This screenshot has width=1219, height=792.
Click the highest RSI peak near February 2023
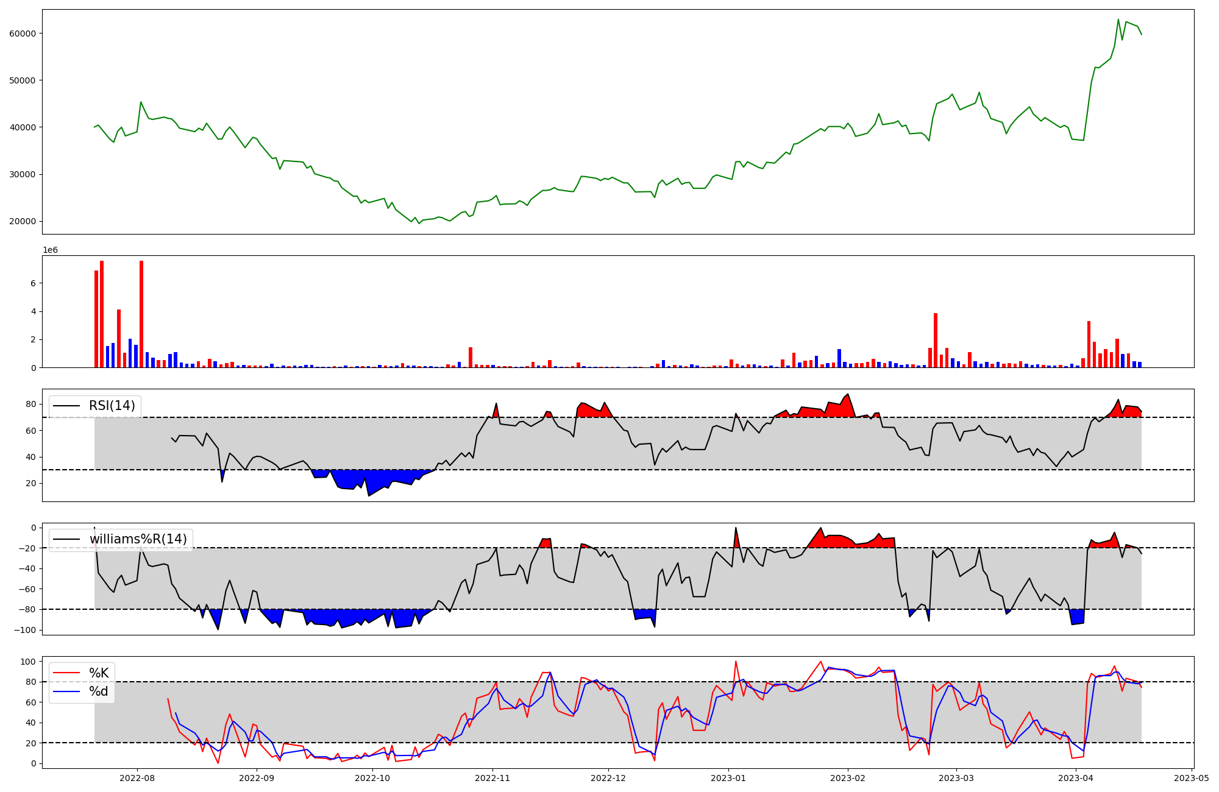pyautogui.click(x=848, y=394)
